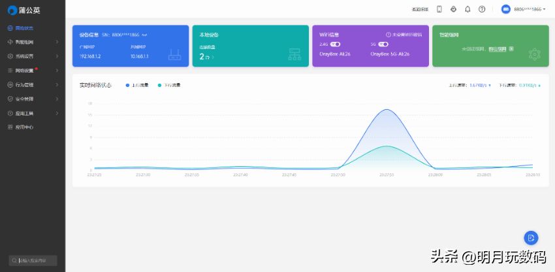This screenshot has width=555, height=272.
Task: Open the account dropdown 8806****1866
Action: [524, 9]
